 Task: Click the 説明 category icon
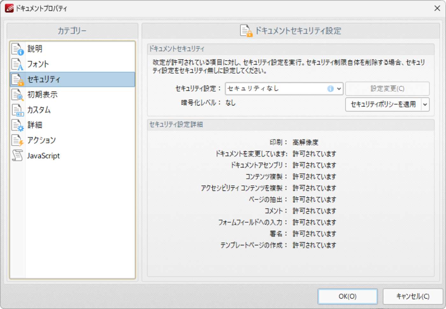[18, 49]
